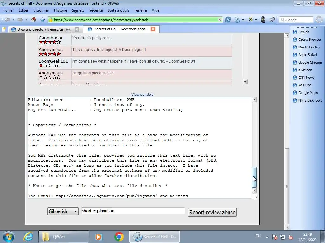Open the NTFS Disk Tools sidebar bookmark

[307, 100]
